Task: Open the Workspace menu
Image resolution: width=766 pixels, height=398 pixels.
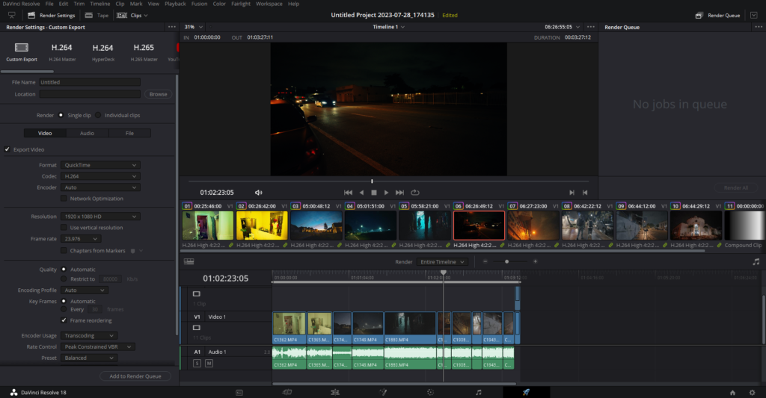Action: coord(269,4)
